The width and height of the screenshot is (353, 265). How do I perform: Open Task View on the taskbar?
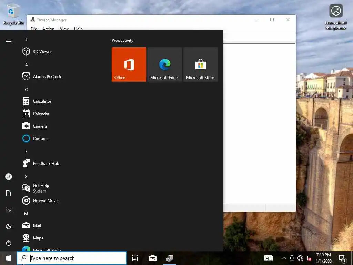click(x=135, y=258)
